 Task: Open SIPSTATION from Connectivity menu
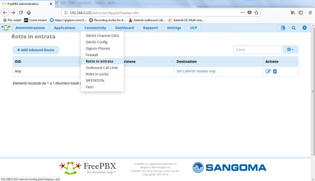[102, 81]
